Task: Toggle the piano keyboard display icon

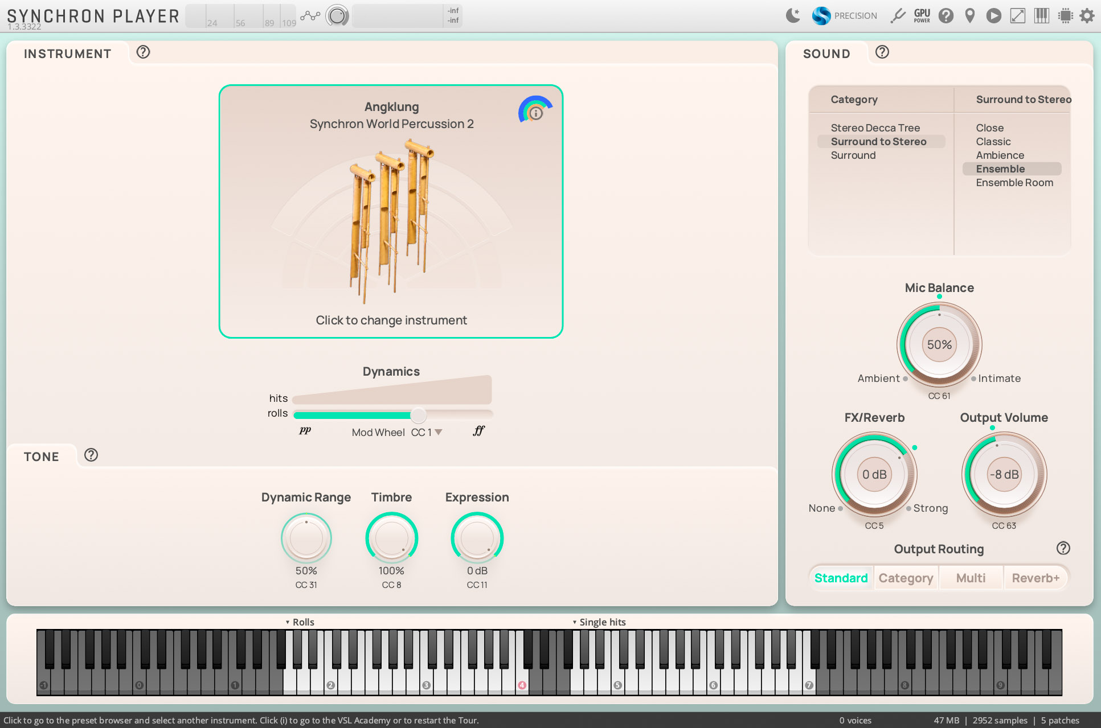Action: pyautogui.click(x=1041, y=15)
